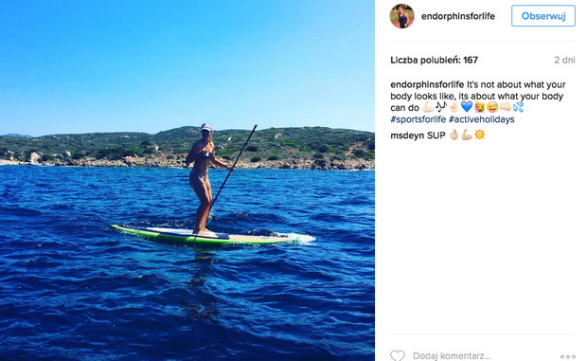
Task: Click the flexed bicep emoji in the caption
Action: click(428, 107)
